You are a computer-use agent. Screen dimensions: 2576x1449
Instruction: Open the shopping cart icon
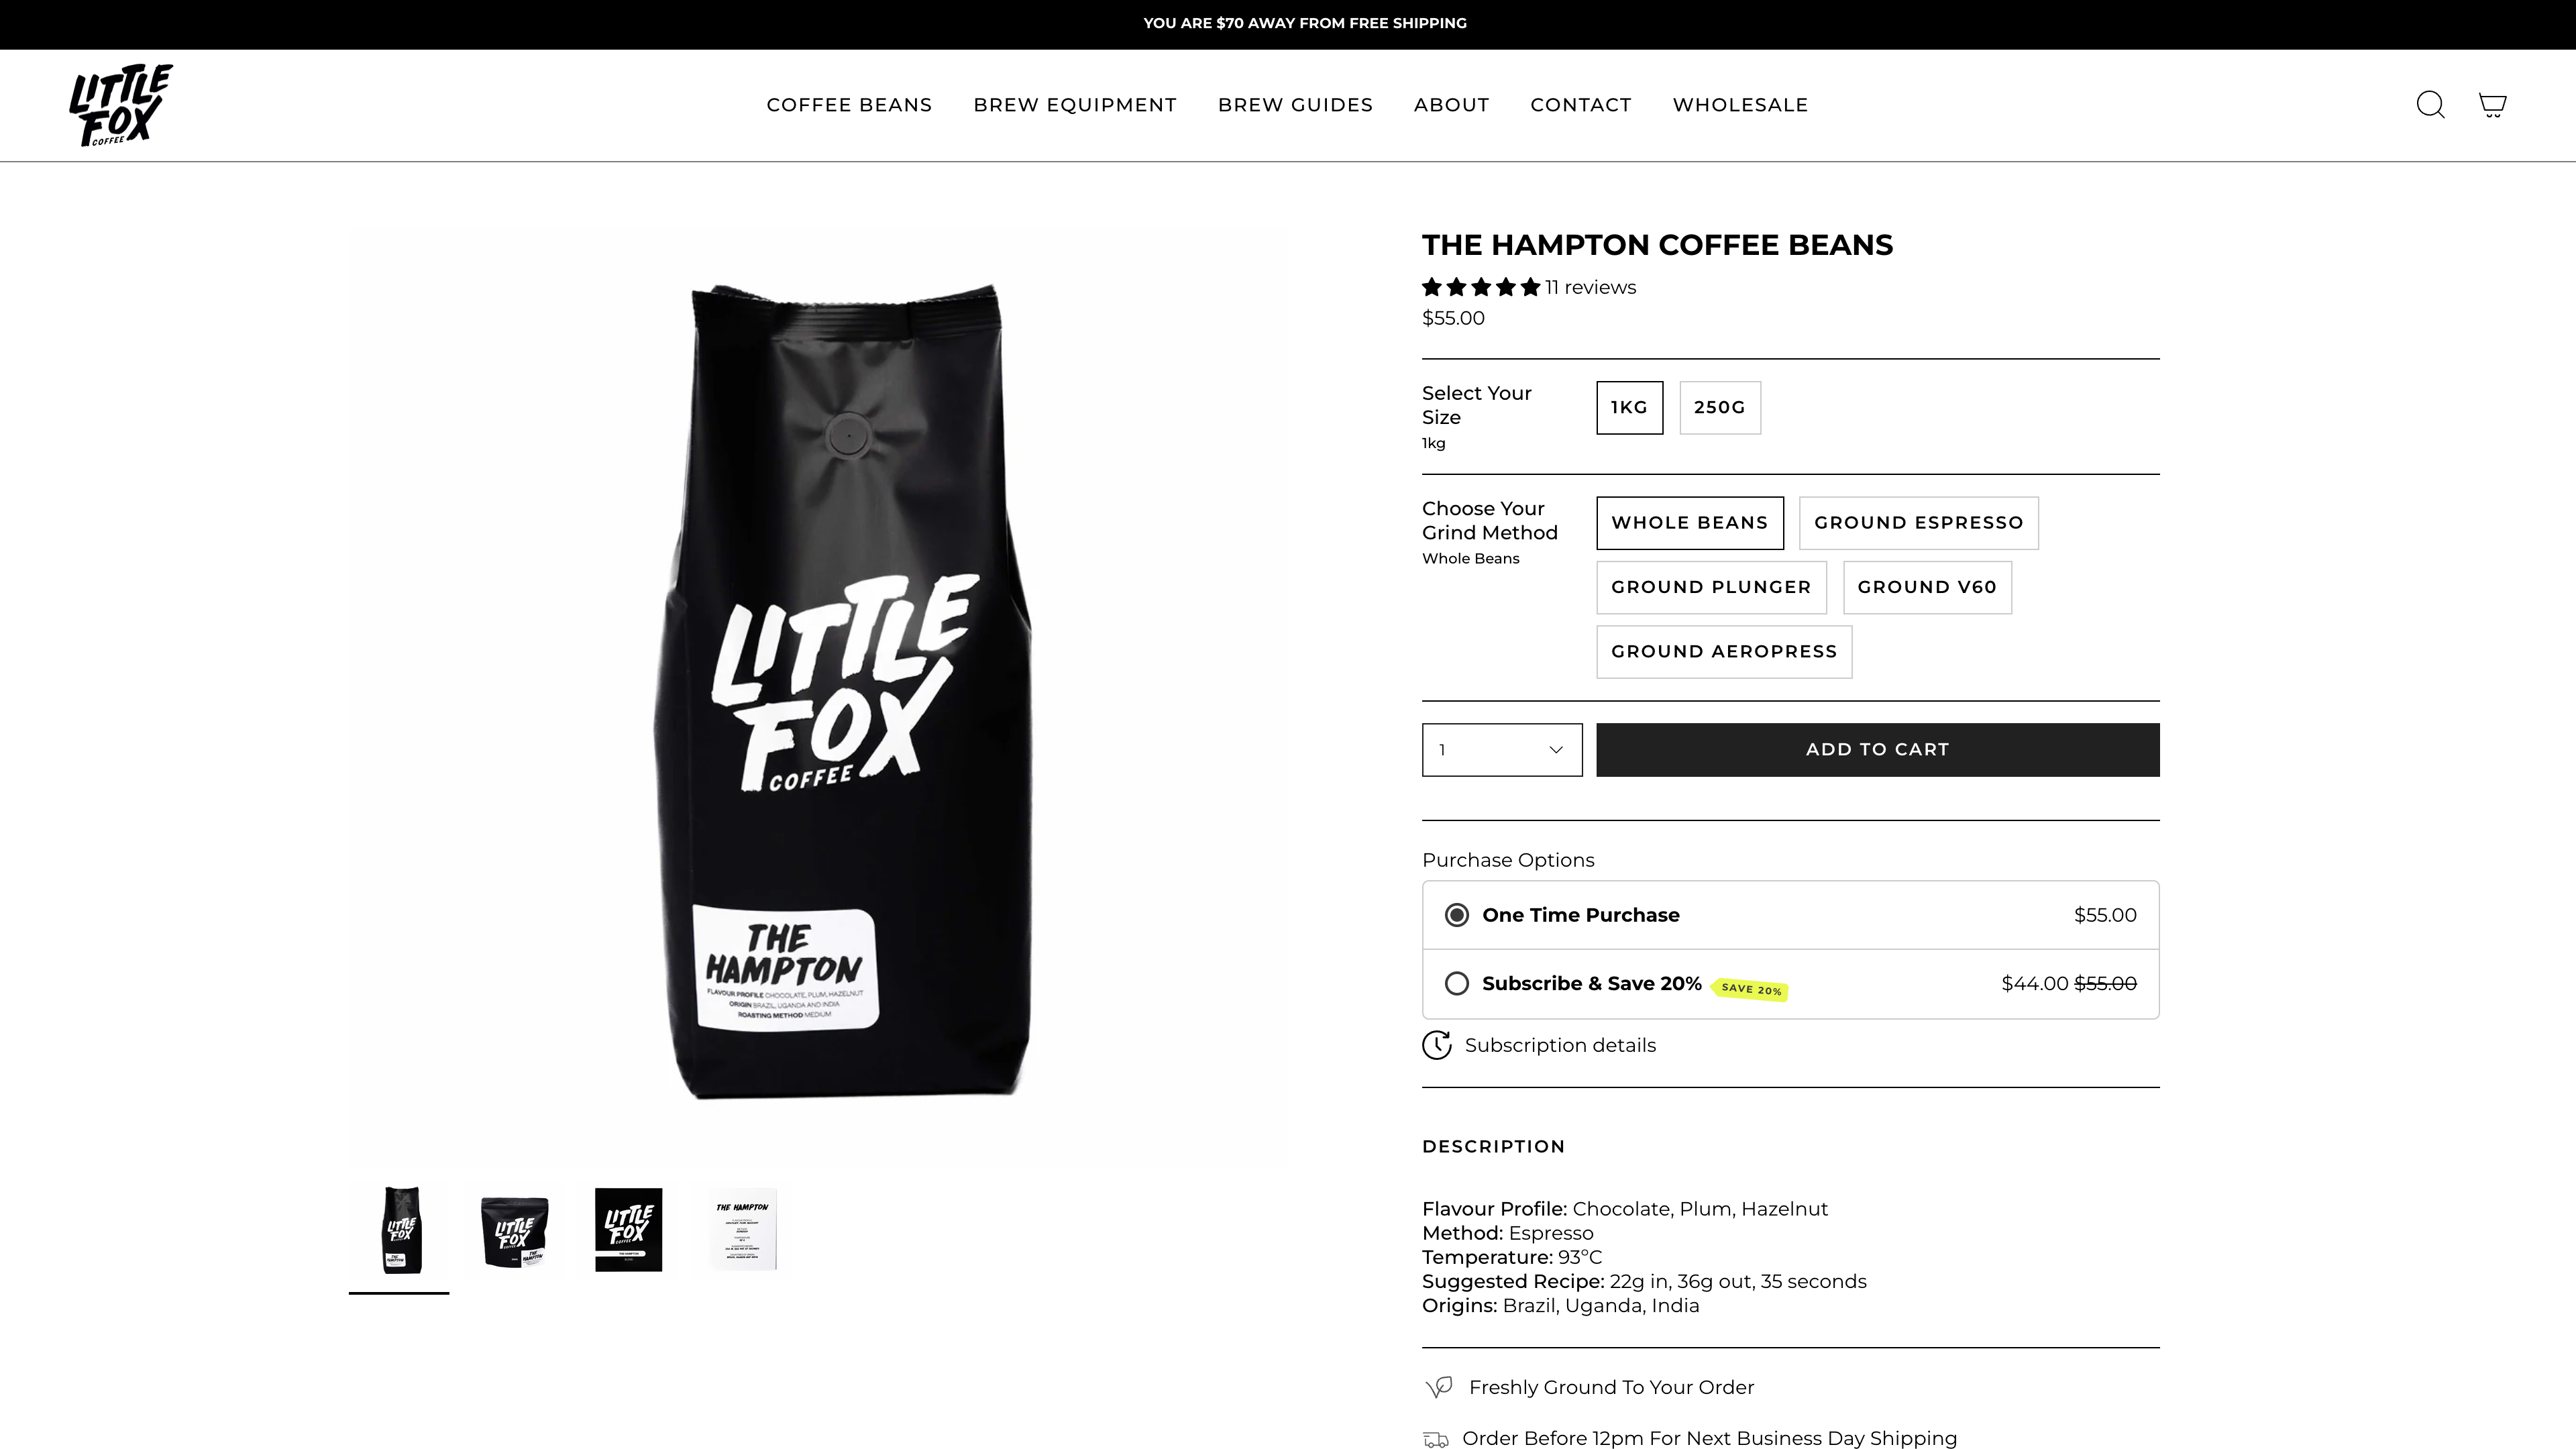(2491, 105)
